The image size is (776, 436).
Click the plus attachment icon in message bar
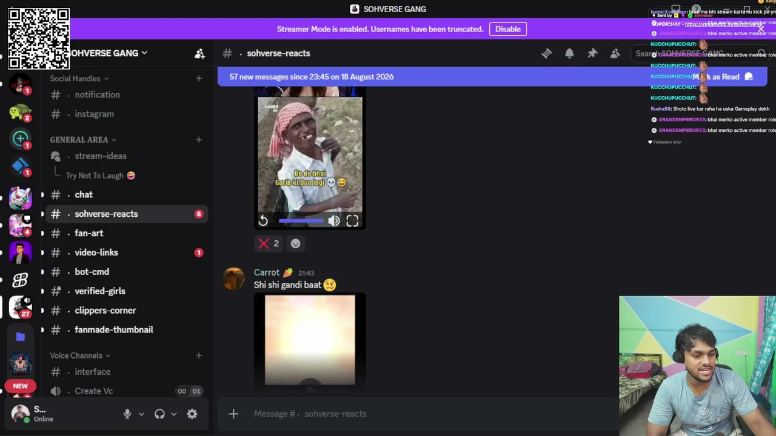pyautogui.click(x=233, y=414)
